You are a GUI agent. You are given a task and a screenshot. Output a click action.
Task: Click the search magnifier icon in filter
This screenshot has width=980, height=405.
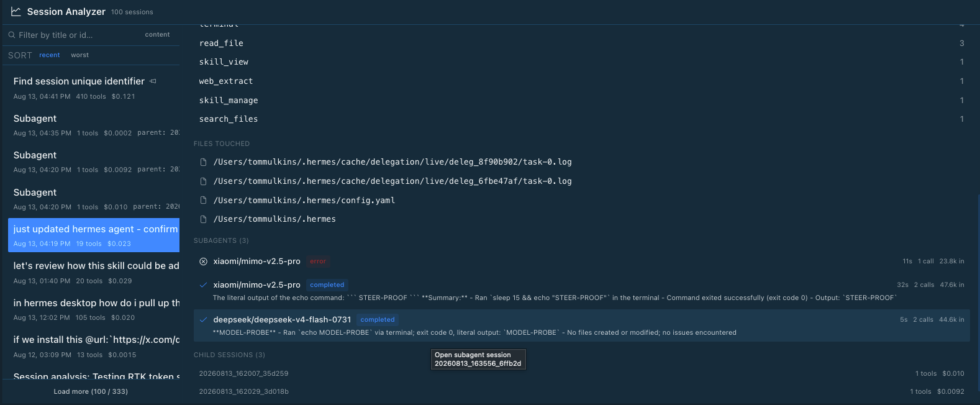tap(12, 35)
